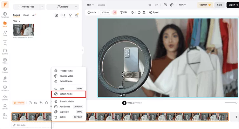Image resolution: width=239 pixels, height=129 pixels.
Task: Click the add scene icon in timeline toolbar
Action: click(x=30, y=103)
